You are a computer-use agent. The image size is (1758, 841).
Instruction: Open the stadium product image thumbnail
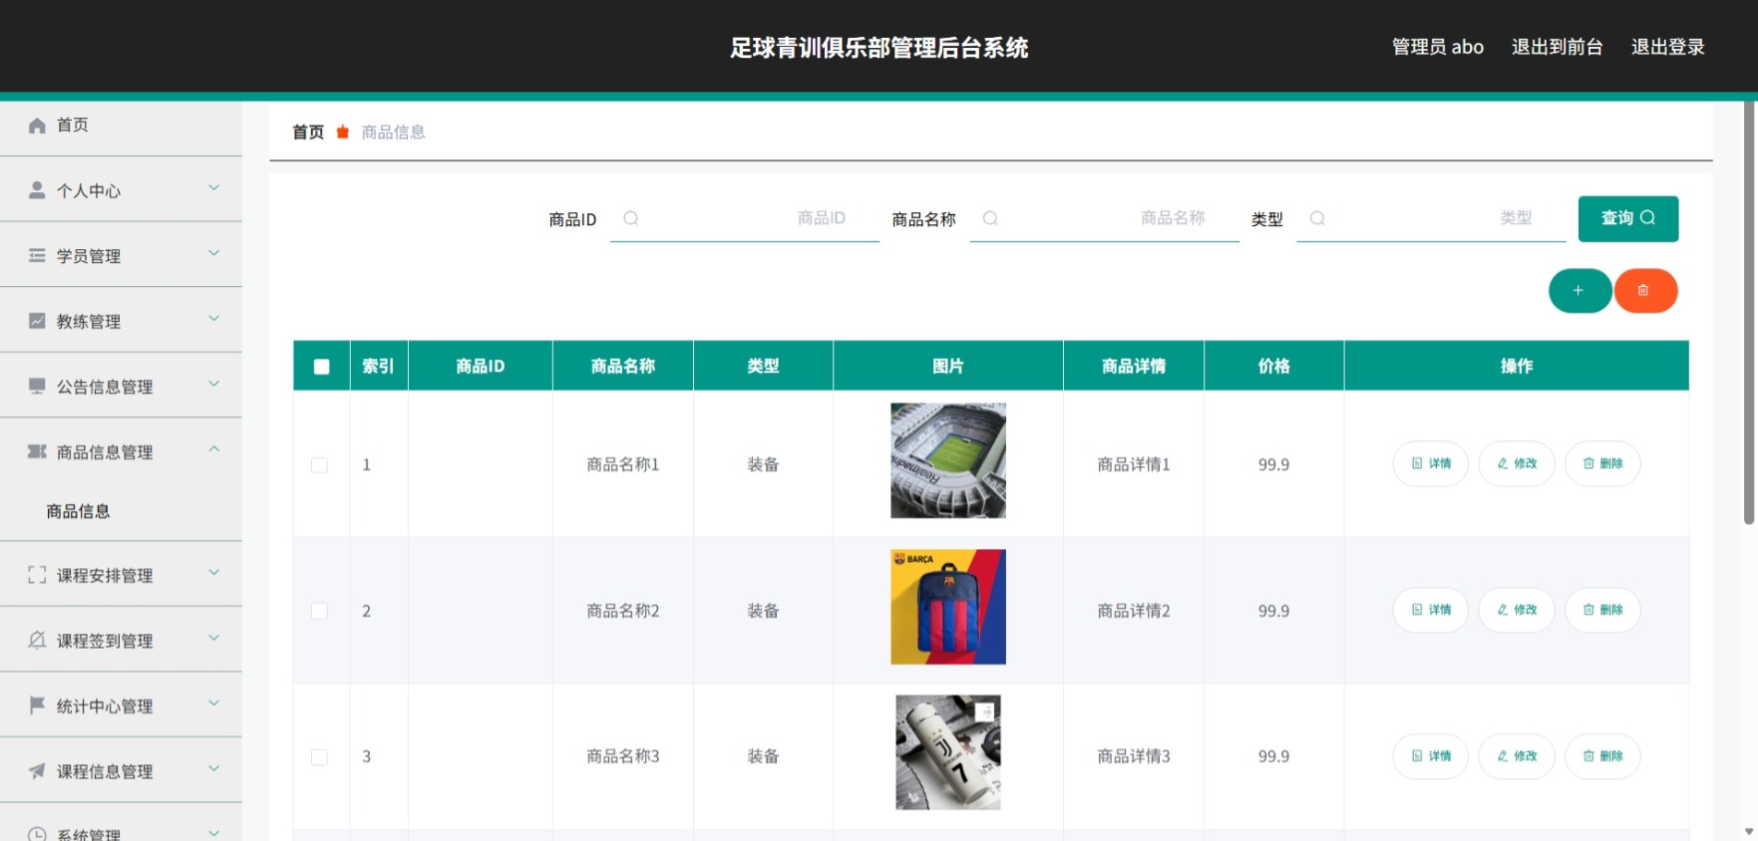(x=948, y=460)
